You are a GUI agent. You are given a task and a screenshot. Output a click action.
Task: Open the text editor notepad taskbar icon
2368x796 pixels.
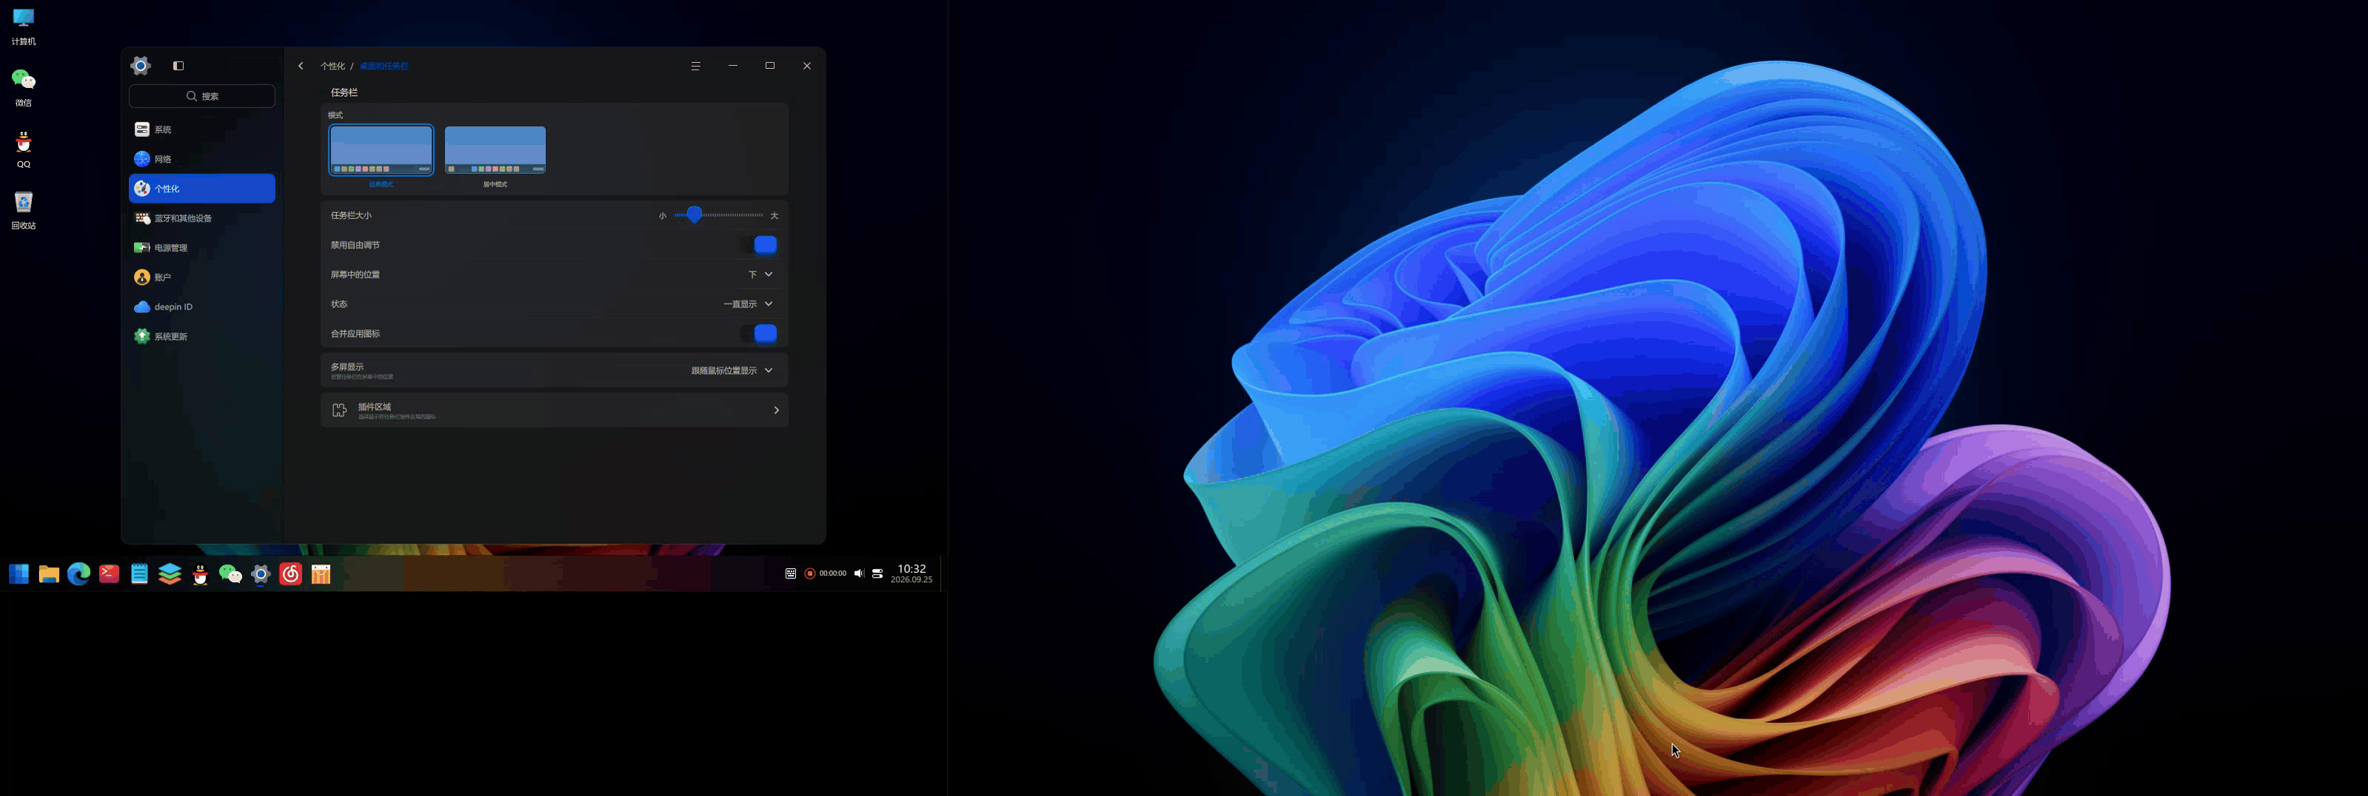coord(140,575)
